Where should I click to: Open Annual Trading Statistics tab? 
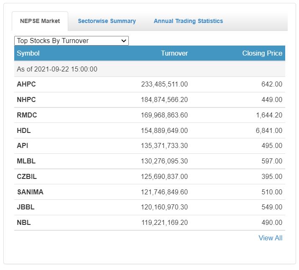pos(188,21)
